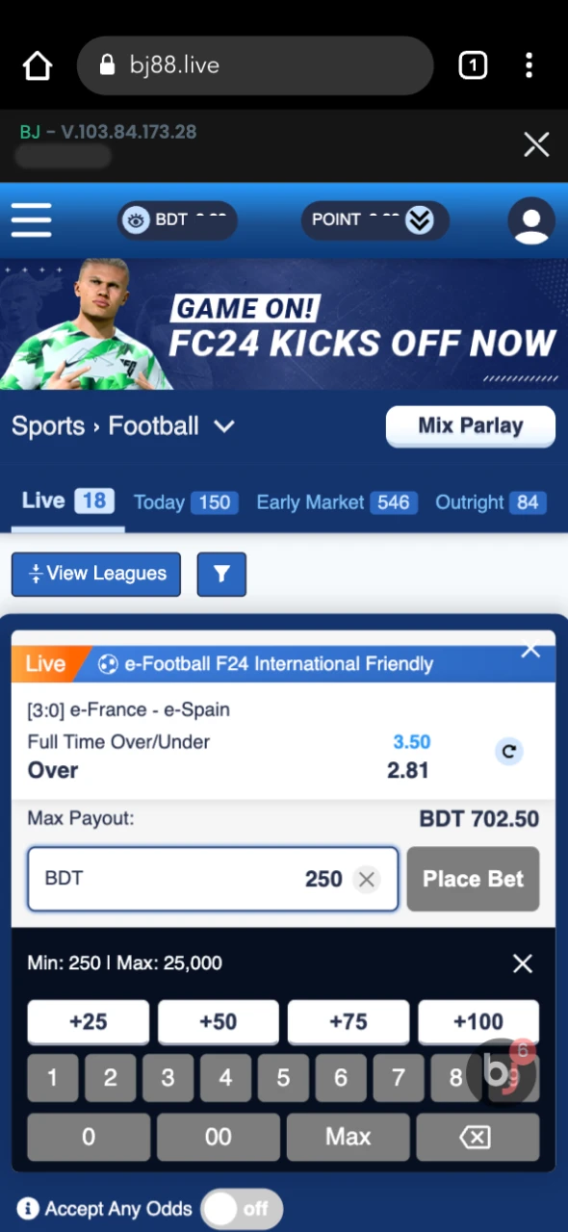Expand the Football sport dropdown
The width and height of the screenshot is (568, 1232).
(x=224, y=426)
